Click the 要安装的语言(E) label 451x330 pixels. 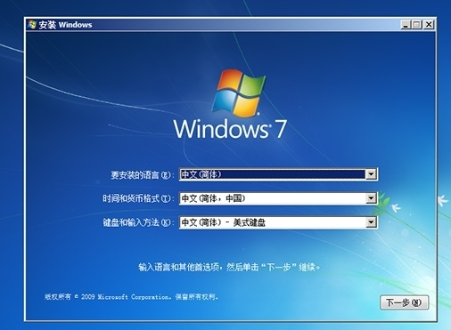[x=143, y=175]
